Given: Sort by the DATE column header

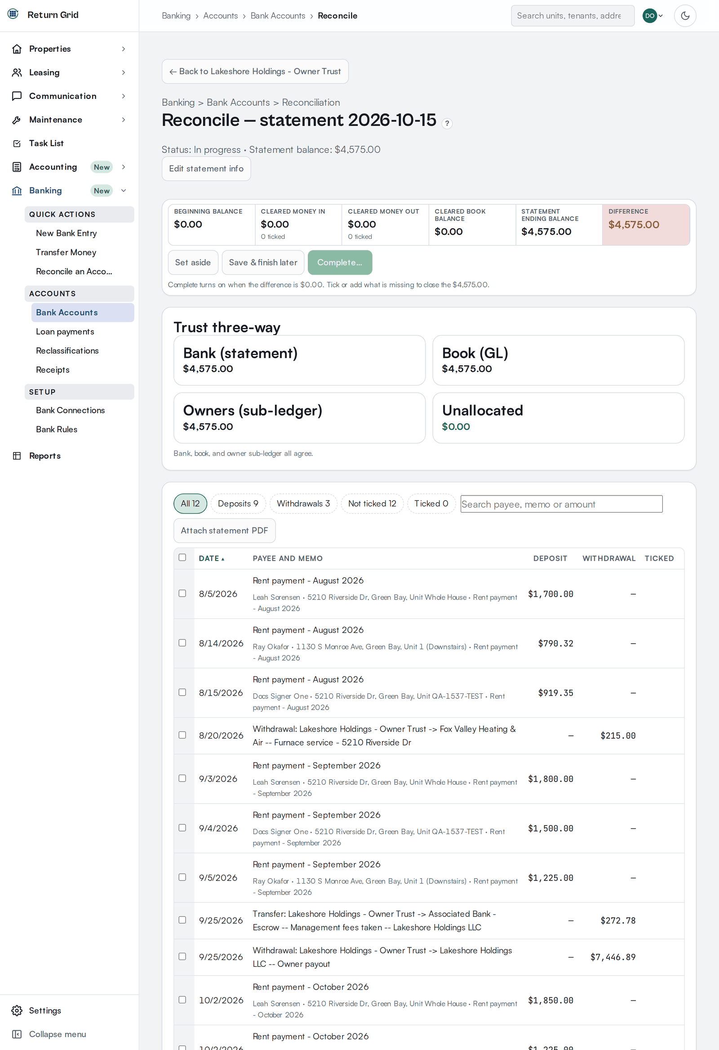Looking at the screenshot, I should click(211, 559).
